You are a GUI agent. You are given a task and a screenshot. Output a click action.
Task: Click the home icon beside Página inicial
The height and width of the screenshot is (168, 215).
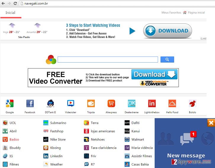185,12
